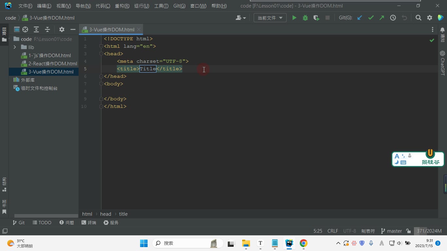Image resolution: width=447 pixels, height=251 pixels.
Task: Open the current file run configuration dropdown
Action: click(270, 18)
